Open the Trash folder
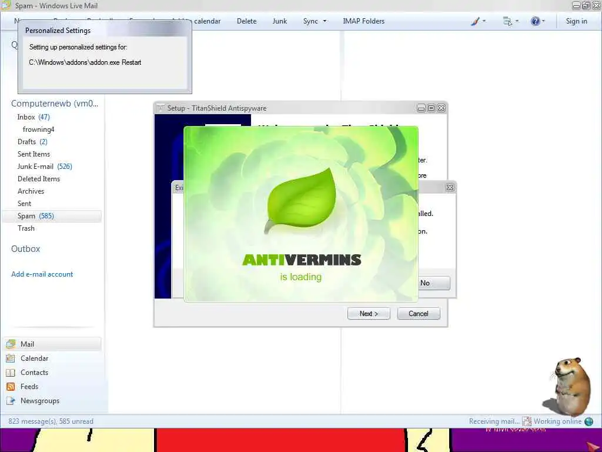The height and width of the screenshot is (452, 602). [x=26, y=228]
